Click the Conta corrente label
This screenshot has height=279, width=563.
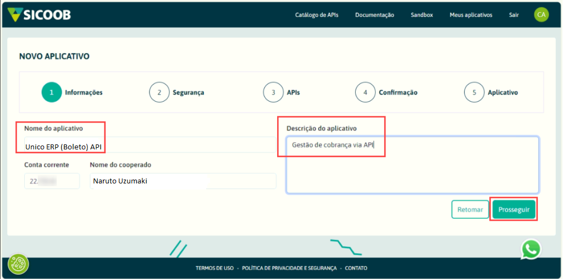(x=47, y=165)
